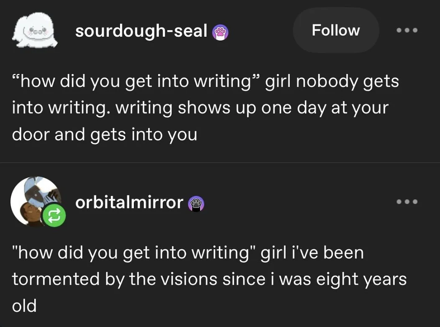Open the white seal avatar of sourdough-seal

pyautogui.click(x=35, y=30)
